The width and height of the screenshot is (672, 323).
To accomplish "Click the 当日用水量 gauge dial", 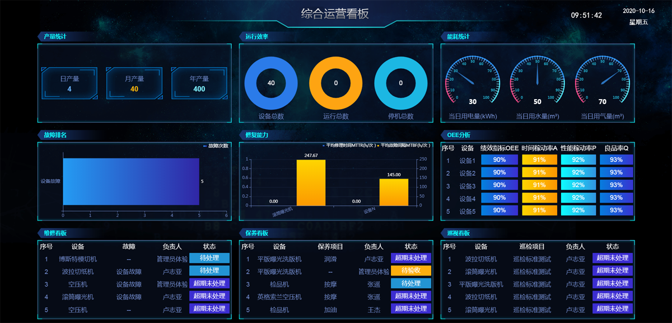I will click(x=537, y=82).
